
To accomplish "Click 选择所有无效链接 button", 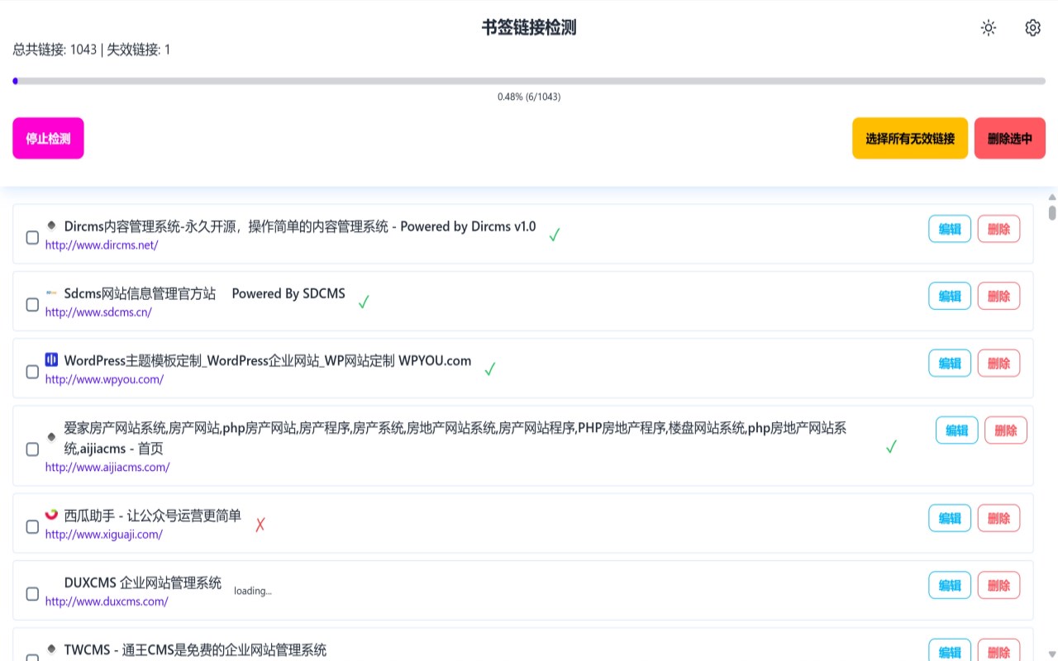I will click(910, 138).
